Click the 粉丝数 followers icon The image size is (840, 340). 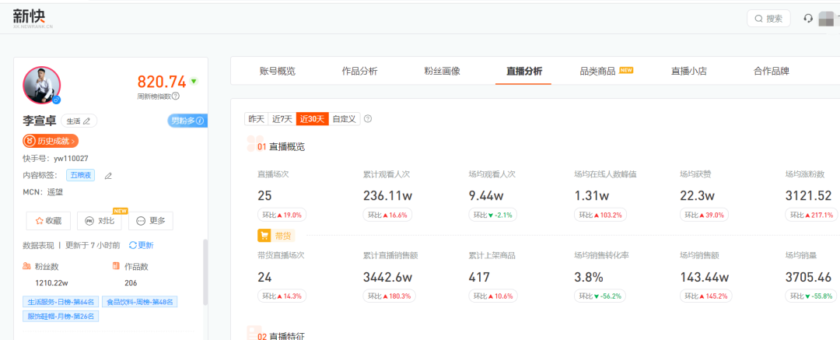coord(26,266)
